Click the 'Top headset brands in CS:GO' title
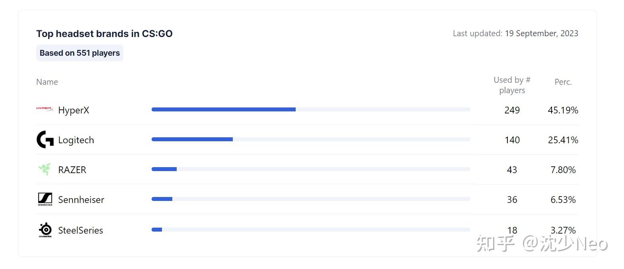Screen dimensions: 624x269 pyautogui.click(x=104, y=34)
